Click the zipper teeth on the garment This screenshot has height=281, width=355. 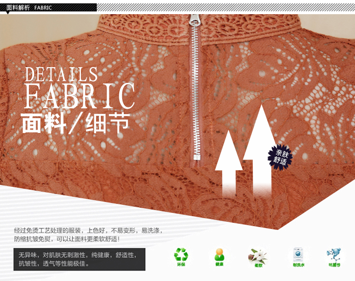(194, 95)
